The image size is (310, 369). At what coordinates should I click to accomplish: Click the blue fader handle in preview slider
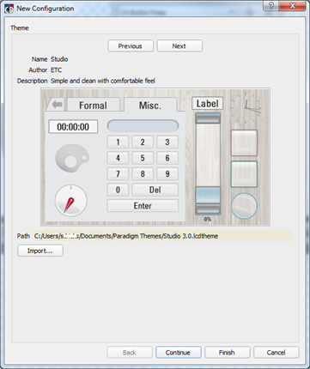208,195
